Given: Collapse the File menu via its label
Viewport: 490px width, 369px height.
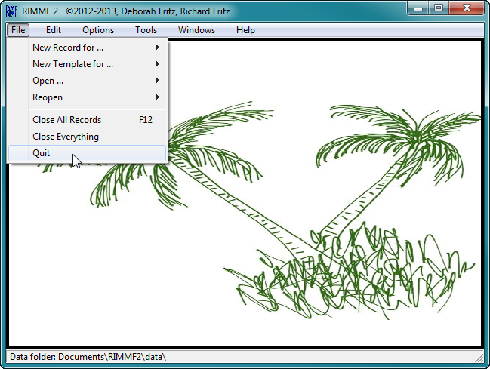Looking at the screenshot, I should click(18, 30).
